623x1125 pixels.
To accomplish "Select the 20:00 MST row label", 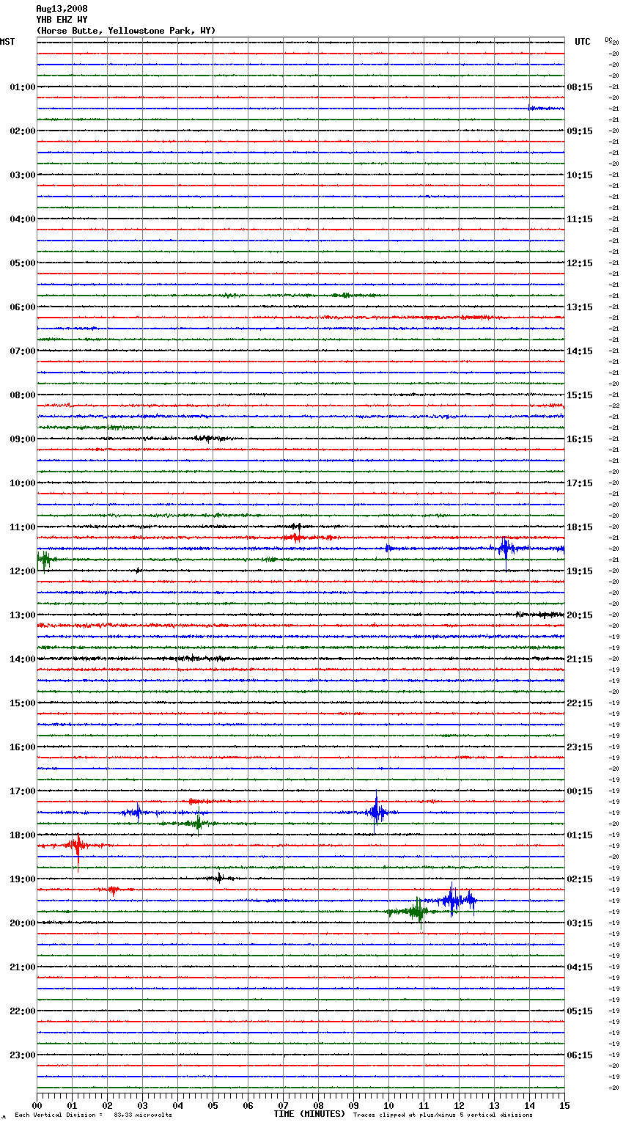I will point(22,923).
